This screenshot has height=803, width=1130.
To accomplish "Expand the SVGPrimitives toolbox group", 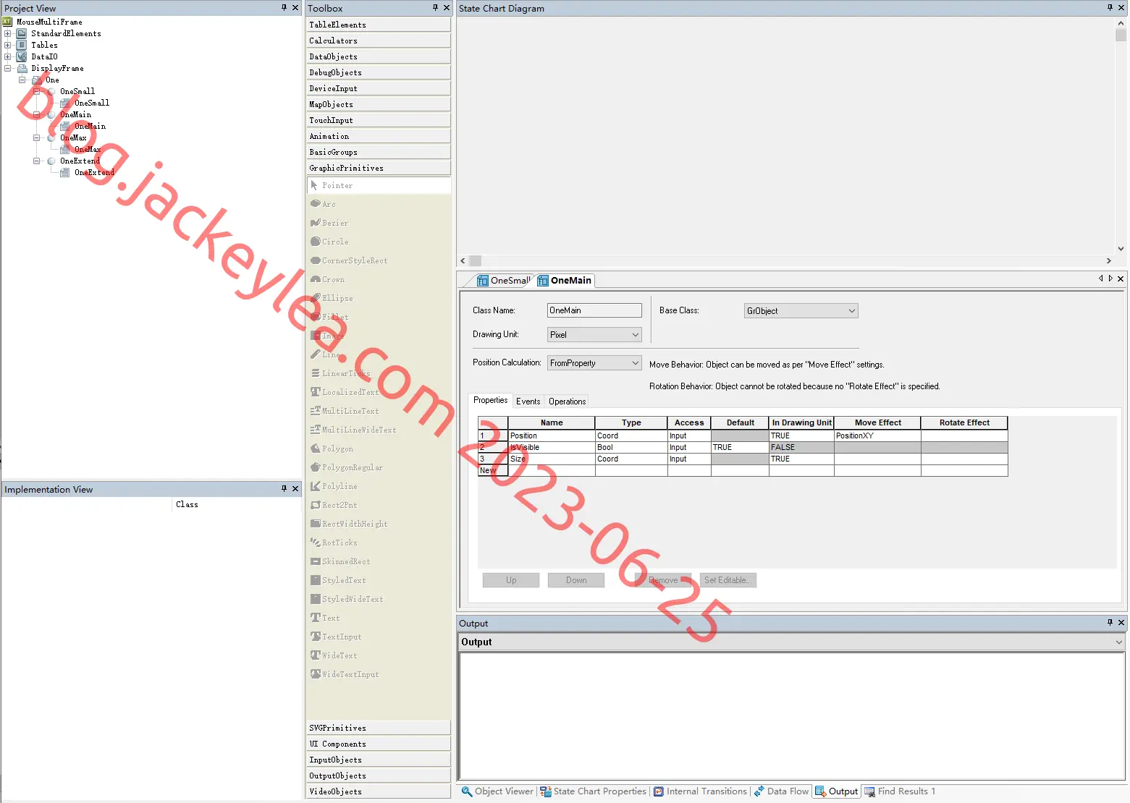I will pos(379,728).
